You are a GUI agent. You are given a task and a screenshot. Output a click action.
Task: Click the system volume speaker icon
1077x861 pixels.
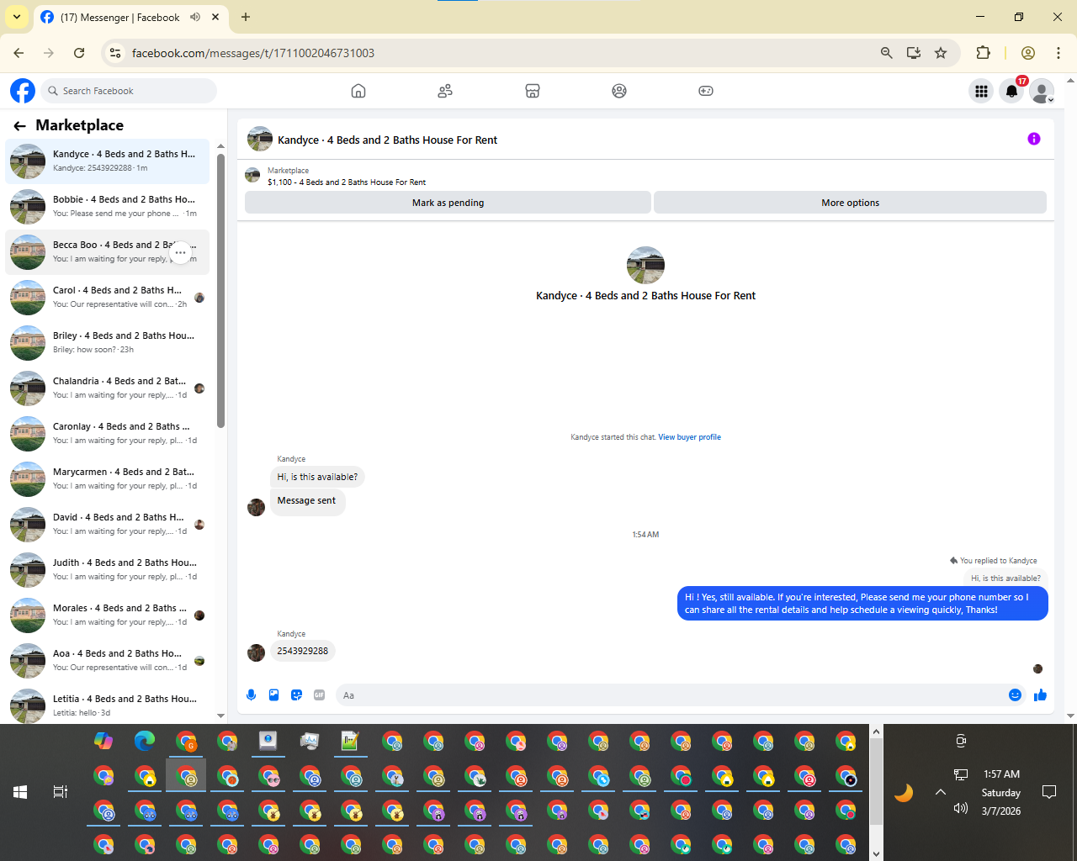(961, 808)
